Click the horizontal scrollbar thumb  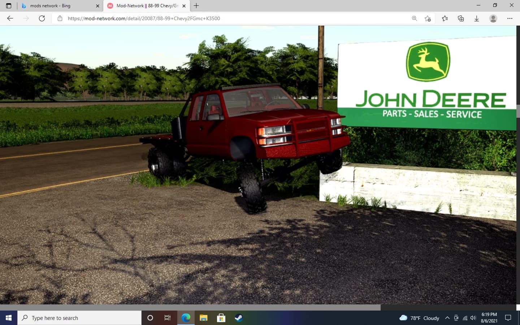point(190,307)
